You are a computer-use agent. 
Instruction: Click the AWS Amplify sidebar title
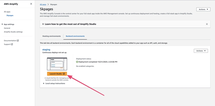pos(11,4)
